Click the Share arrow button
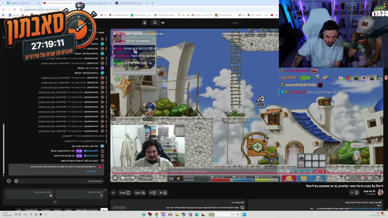Screen dimensions: 388x218 pos(140,193)
